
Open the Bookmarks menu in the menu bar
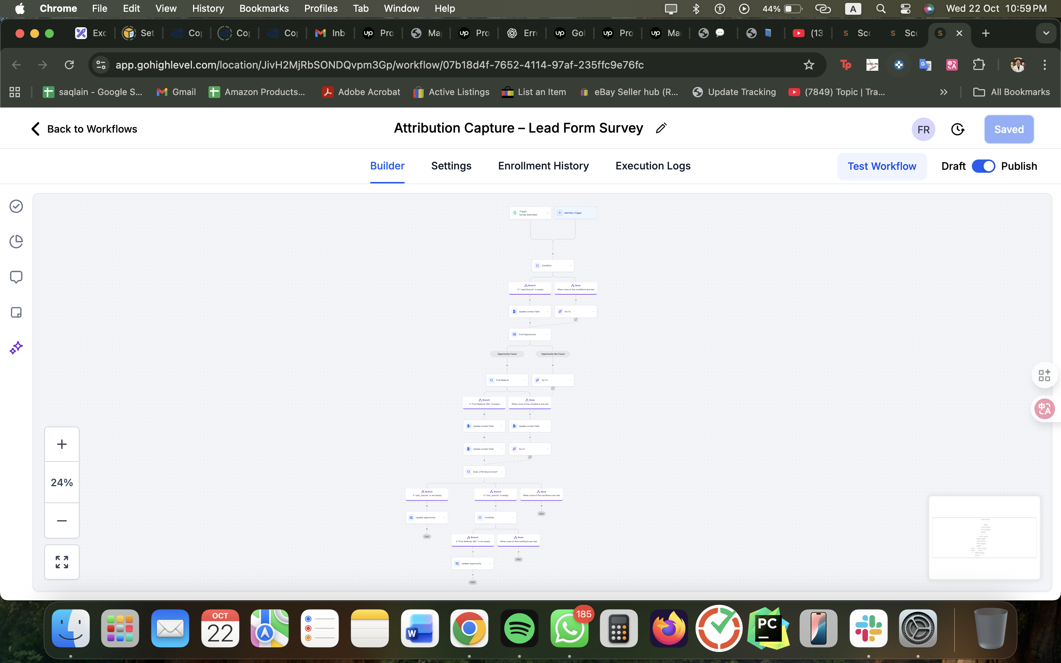point(264,8)
